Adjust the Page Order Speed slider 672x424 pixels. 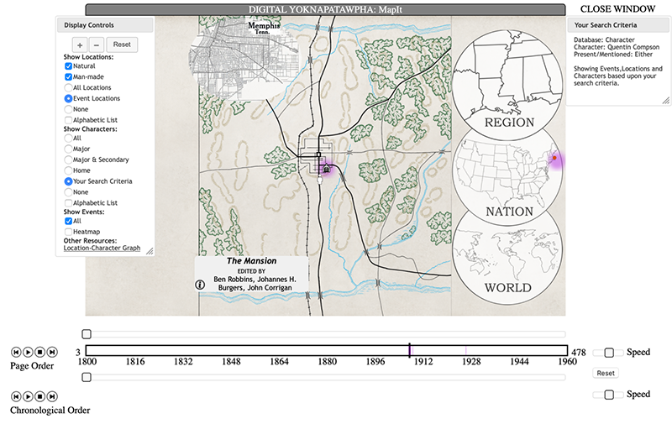coord(608,353)
